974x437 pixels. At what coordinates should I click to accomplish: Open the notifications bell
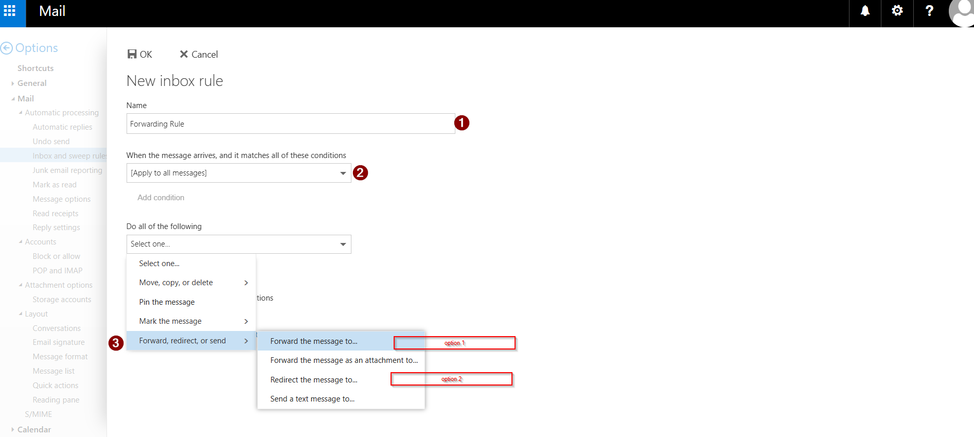[865, 11]
